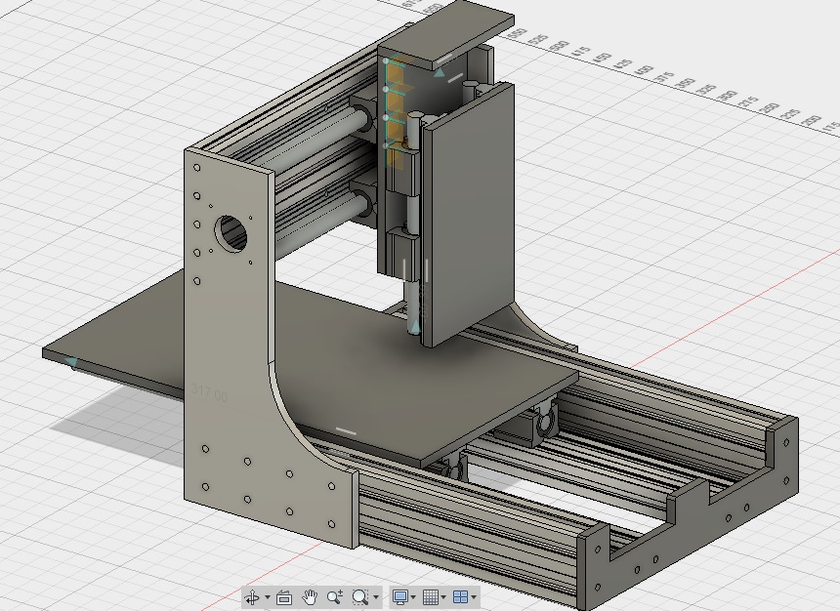840x611 pixels.
Task: Expand the Viewports dropdown arrow
Action: [x=474, y=597]
